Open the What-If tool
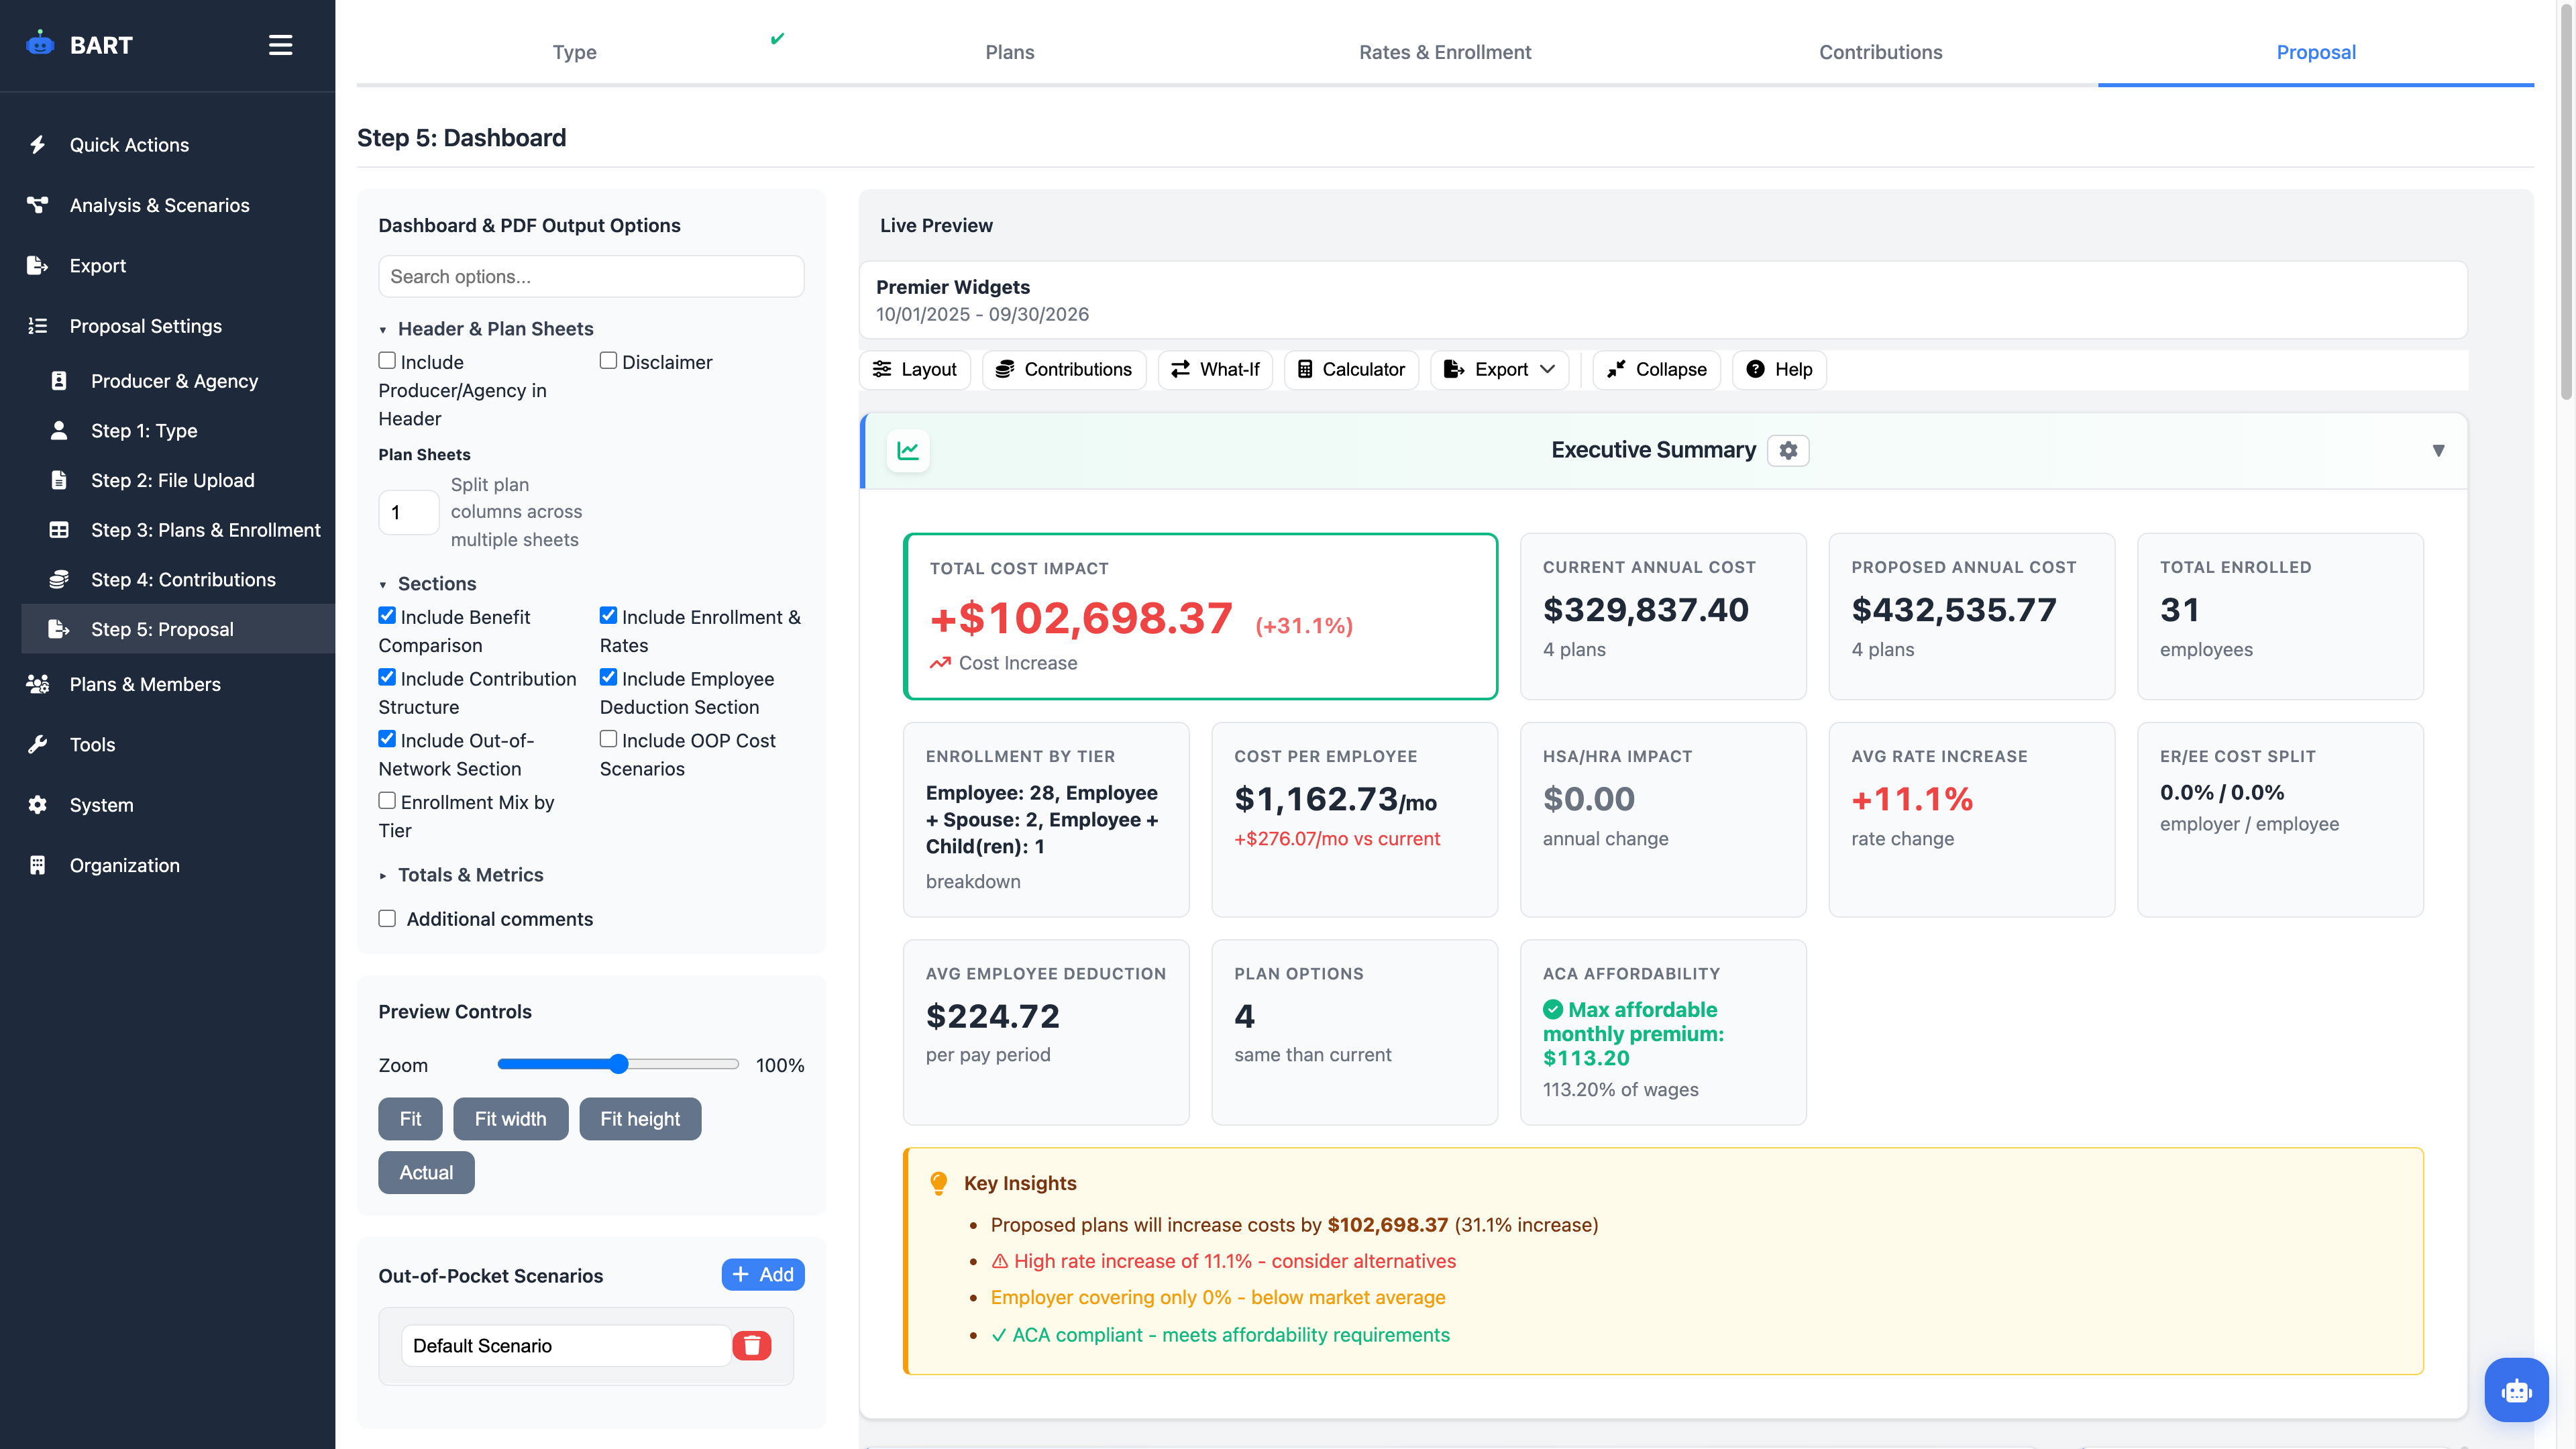Screen dimensions: 2576x1449 click(x=1215, y=370)
